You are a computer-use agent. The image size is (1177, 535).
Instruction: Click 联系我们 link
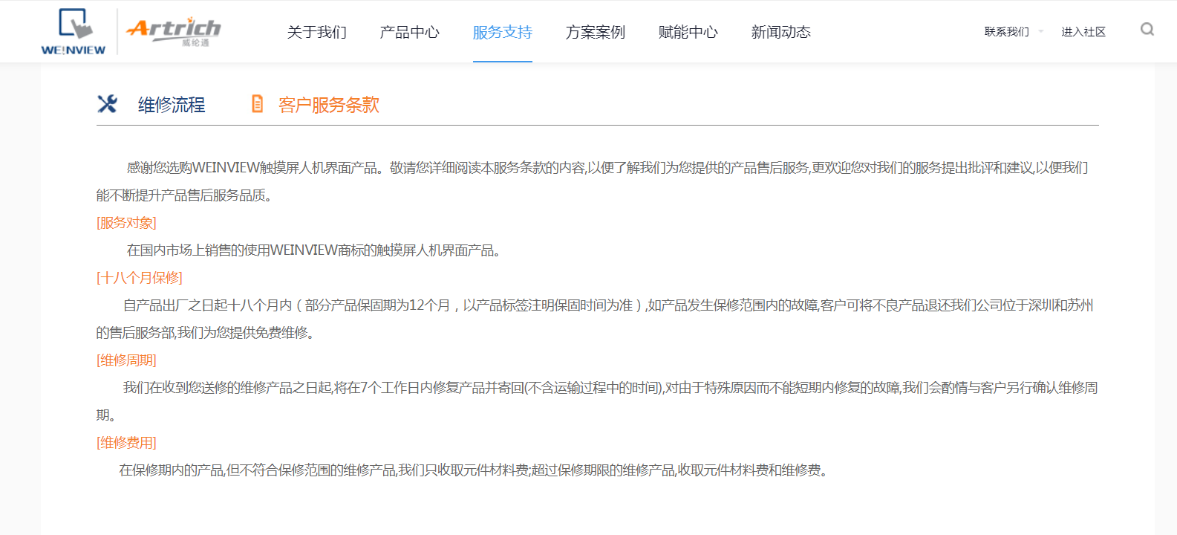(1007, 32)
